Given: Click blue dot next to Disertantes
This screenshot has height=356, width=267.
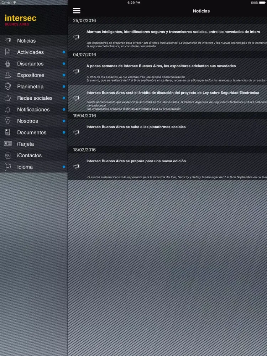Looking at the screenshot, I should (64, 64).
